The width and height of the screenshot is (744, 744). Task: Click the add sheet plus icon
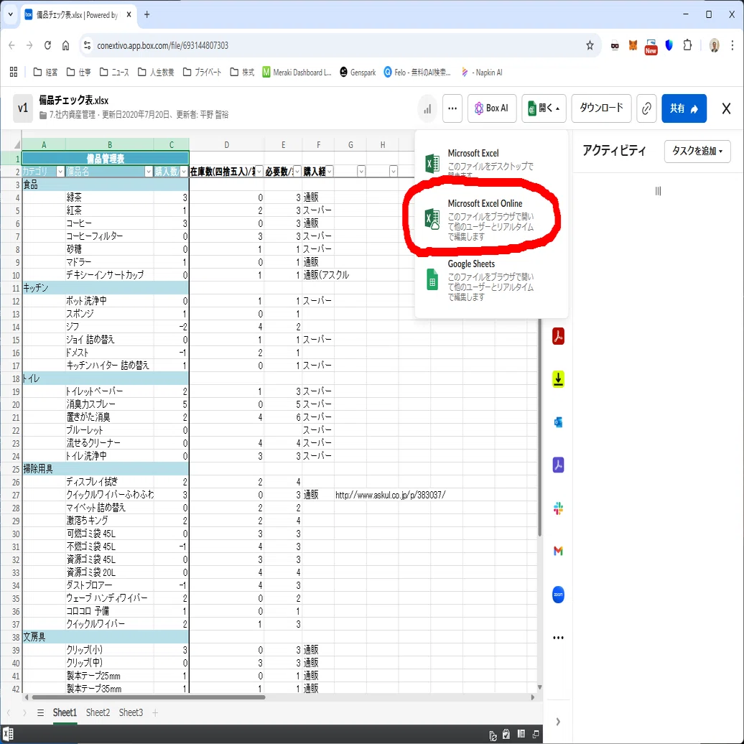(155, 712)
